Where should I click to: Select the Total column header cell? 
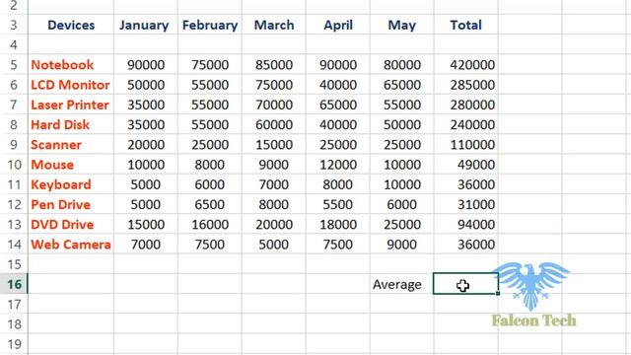[x=465, y=25]
